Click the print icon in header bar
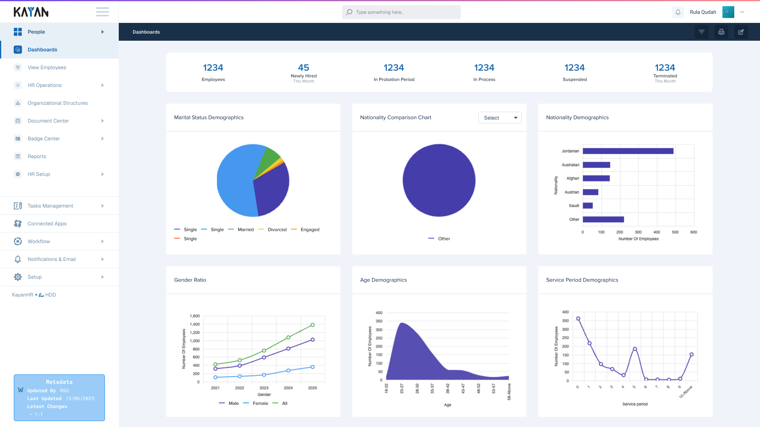This screenshot has width=760, height=427. click(x=721, y=32)
